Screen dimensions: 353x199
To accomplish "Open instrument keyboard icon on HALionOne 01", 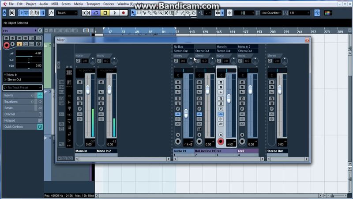I will [x=199, y=129].
